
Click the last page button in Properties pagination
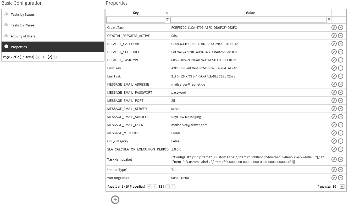point(173,187)
